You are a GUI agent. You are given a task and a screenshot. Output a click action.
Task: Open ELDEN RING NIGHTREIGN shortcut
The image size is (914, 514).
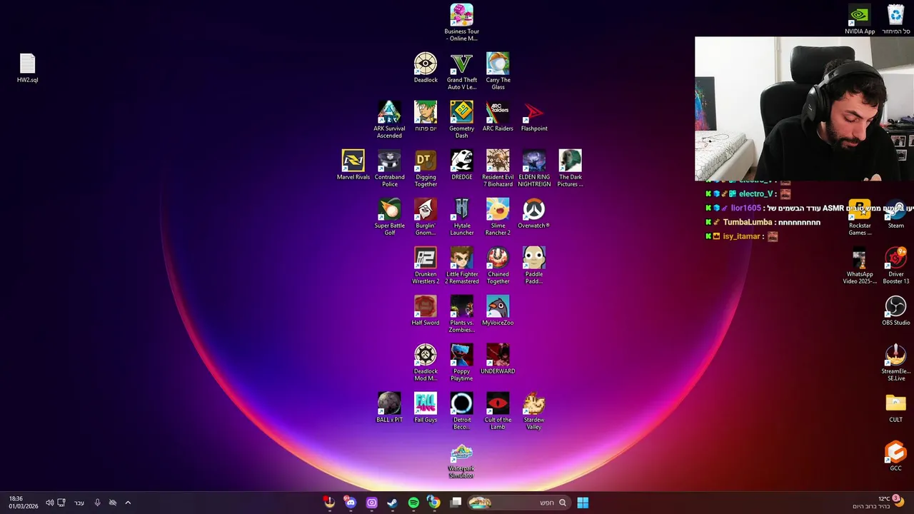point(534,168)
